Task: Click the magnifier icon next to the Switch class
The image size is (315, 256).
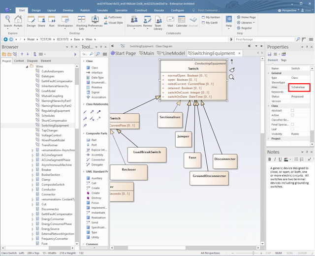Action: point(232,77)
